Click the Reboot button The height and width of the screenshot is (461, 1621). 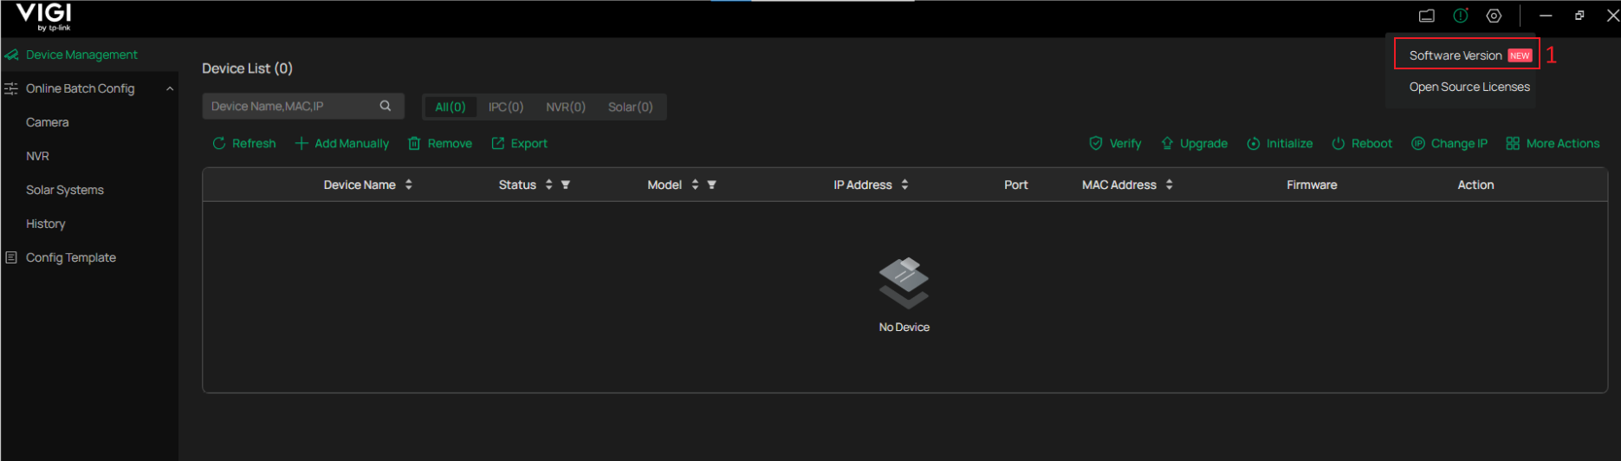pyautogui.click(x=1362, y=143)
